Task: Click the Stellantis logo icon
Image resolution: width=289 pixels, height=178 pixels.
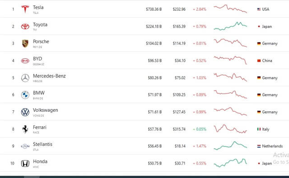Action: click(x=25, y=146)
